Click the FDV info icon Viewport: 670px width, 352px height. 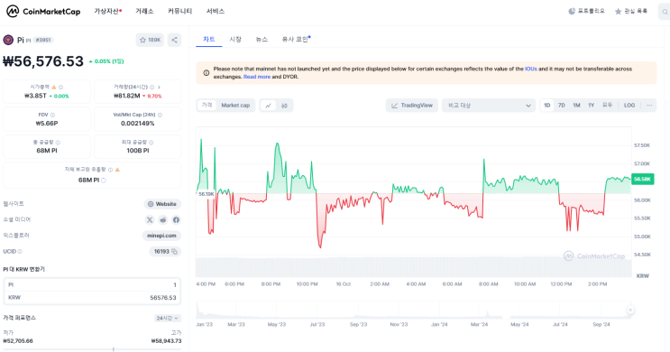52,115
